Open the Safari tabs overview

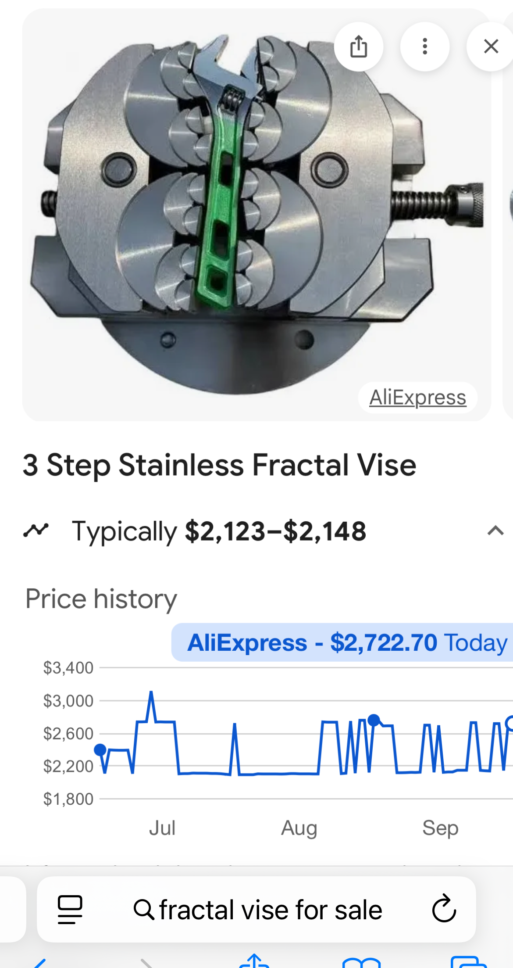tap(468, 963)
